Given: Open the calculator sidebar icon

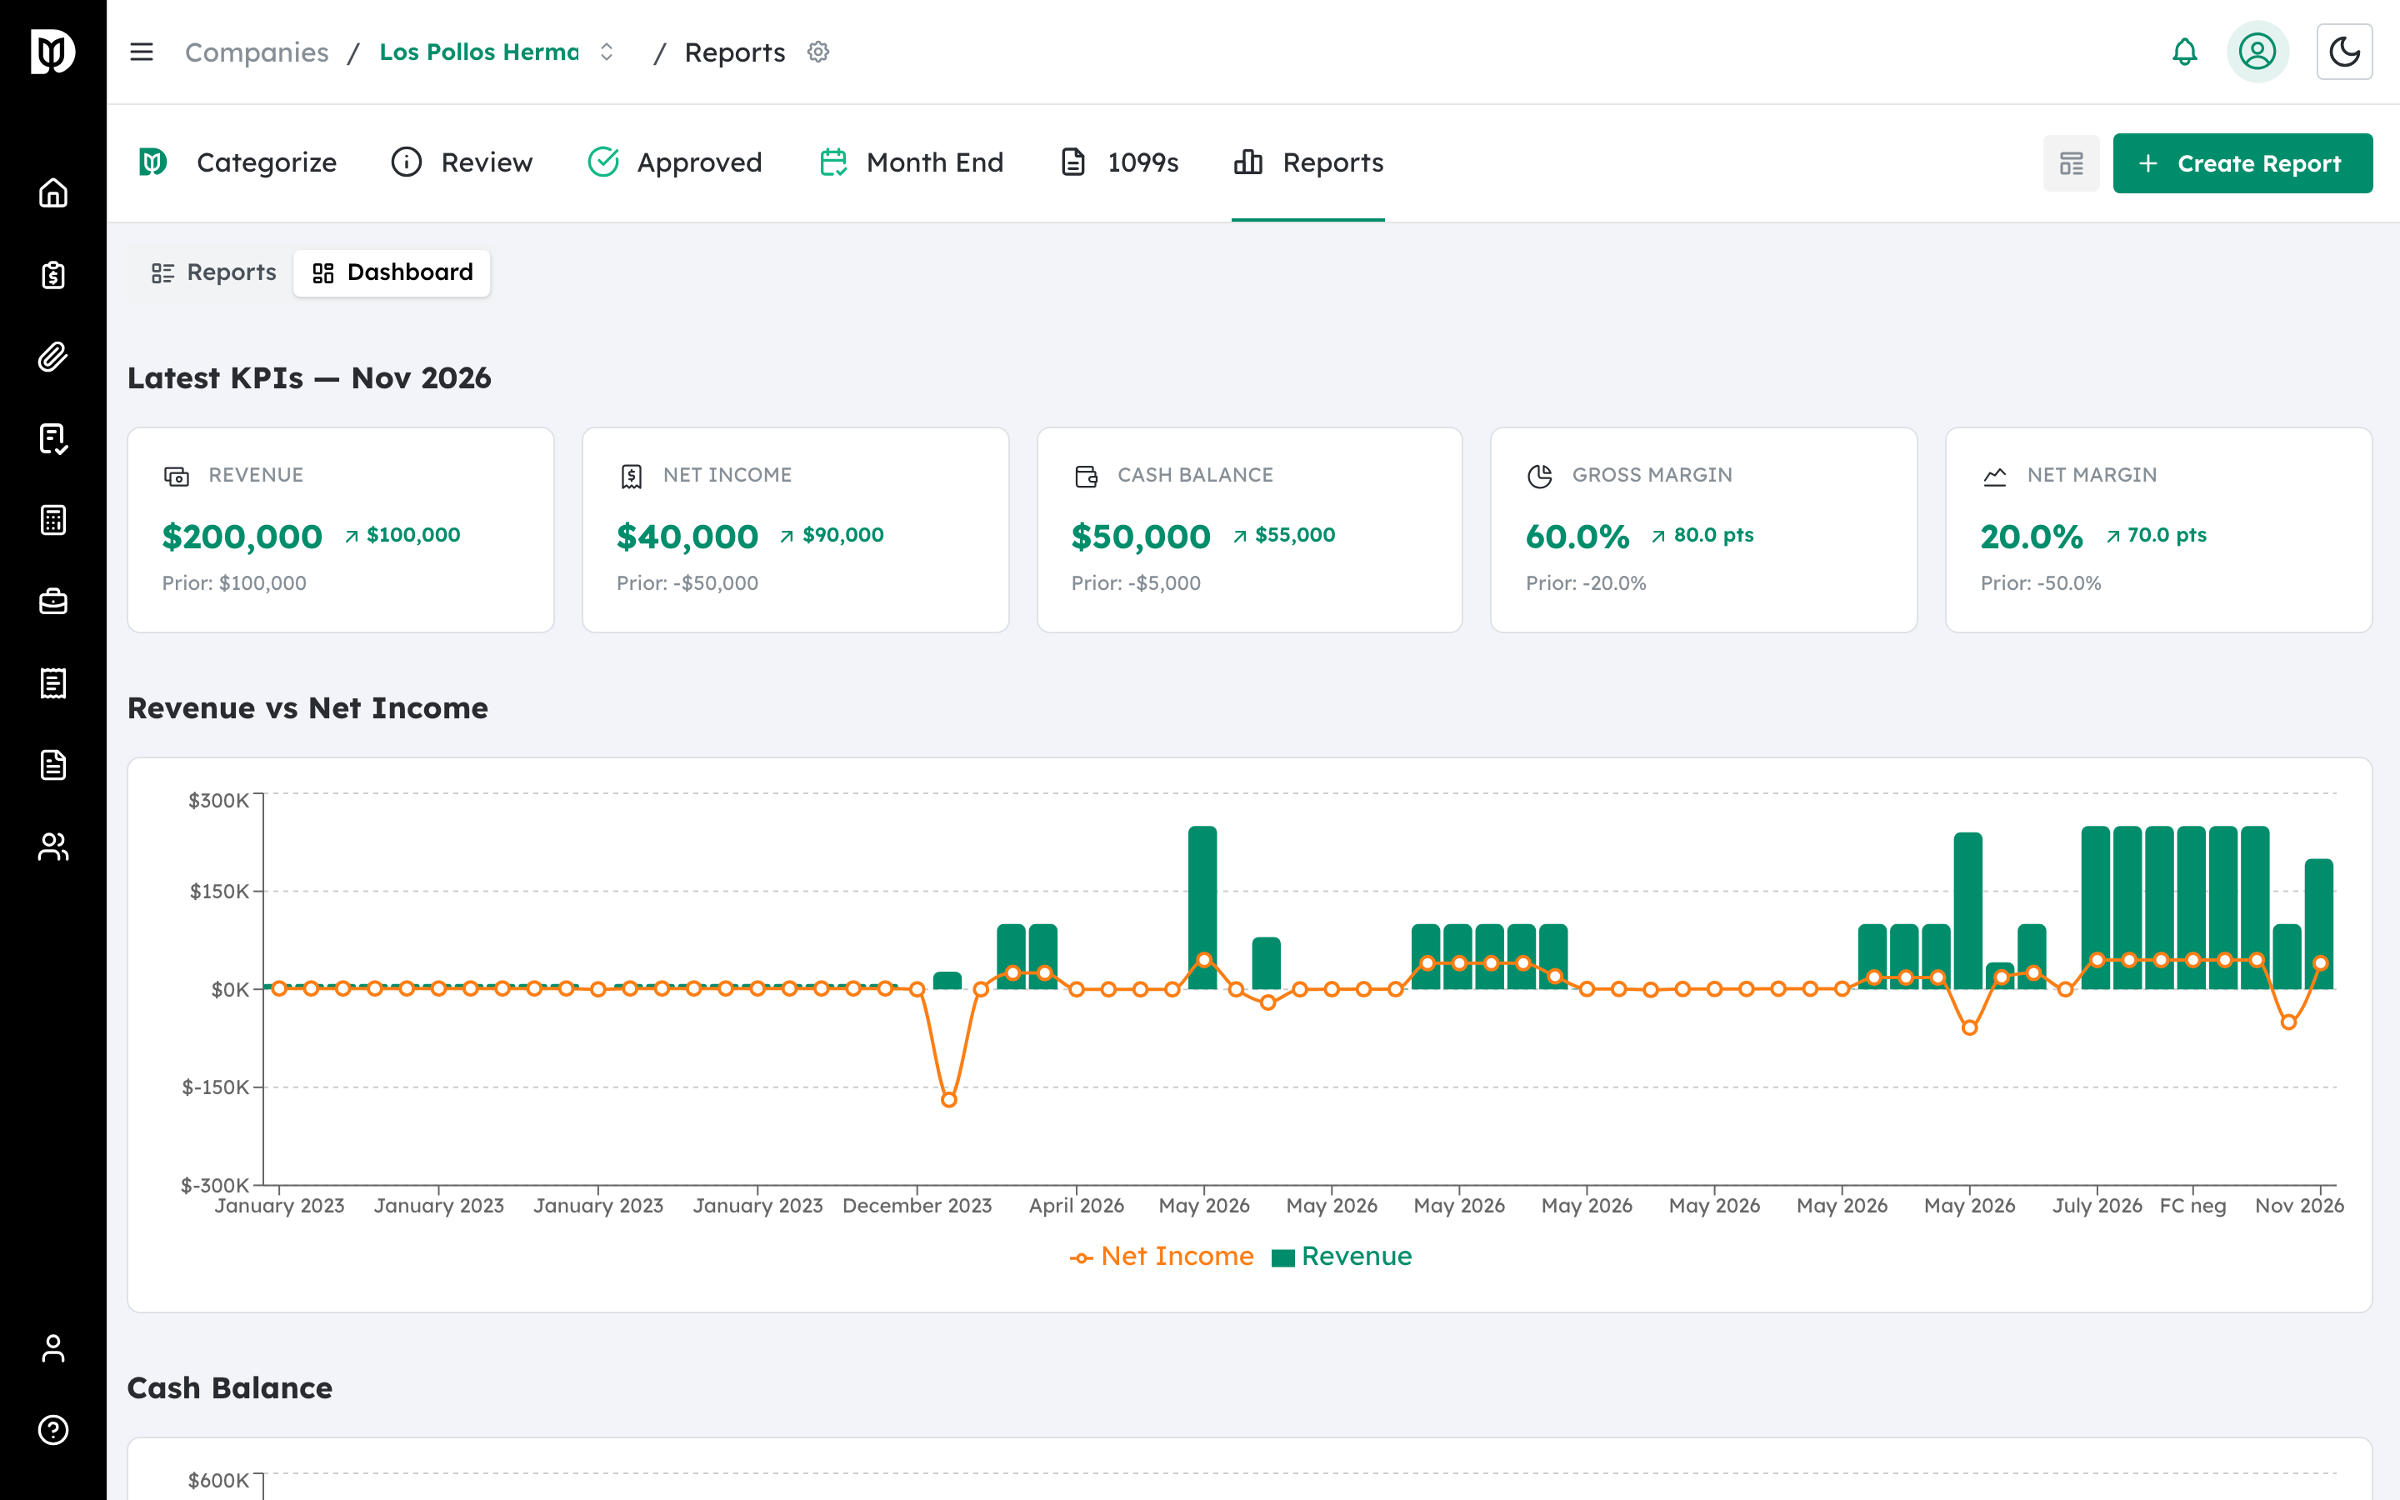Looking at the screenshot, I should (x=52, y=520).
